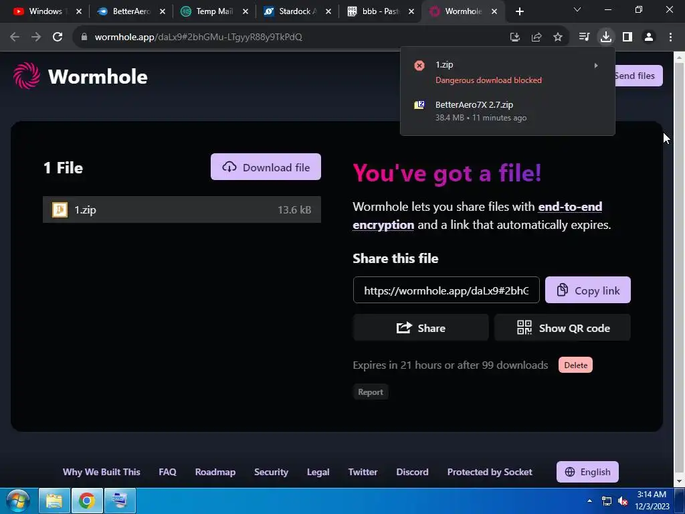Click the 1.zip file icon in file list

tap(60, 209)
